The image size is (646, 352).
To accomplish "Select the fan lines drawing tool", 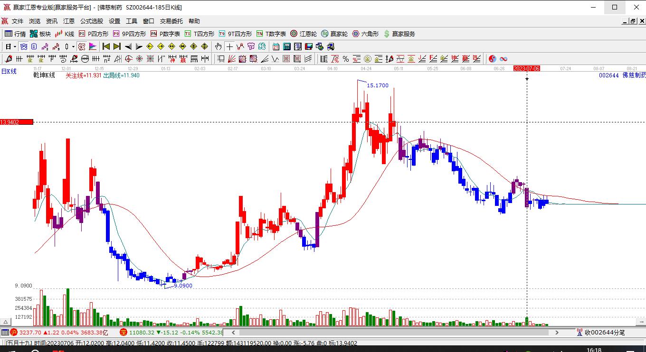I will click(x=232, y=59).
